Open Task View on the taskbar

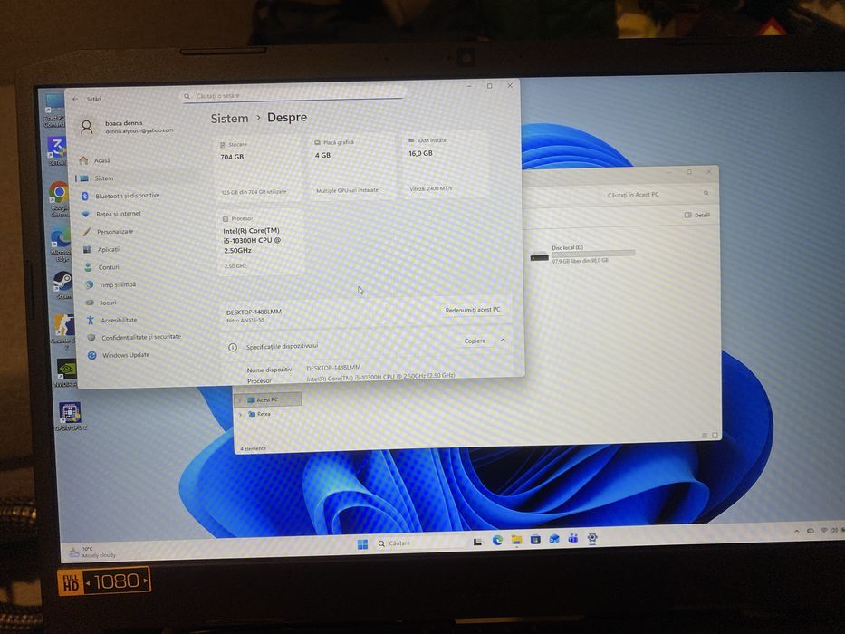477,542
